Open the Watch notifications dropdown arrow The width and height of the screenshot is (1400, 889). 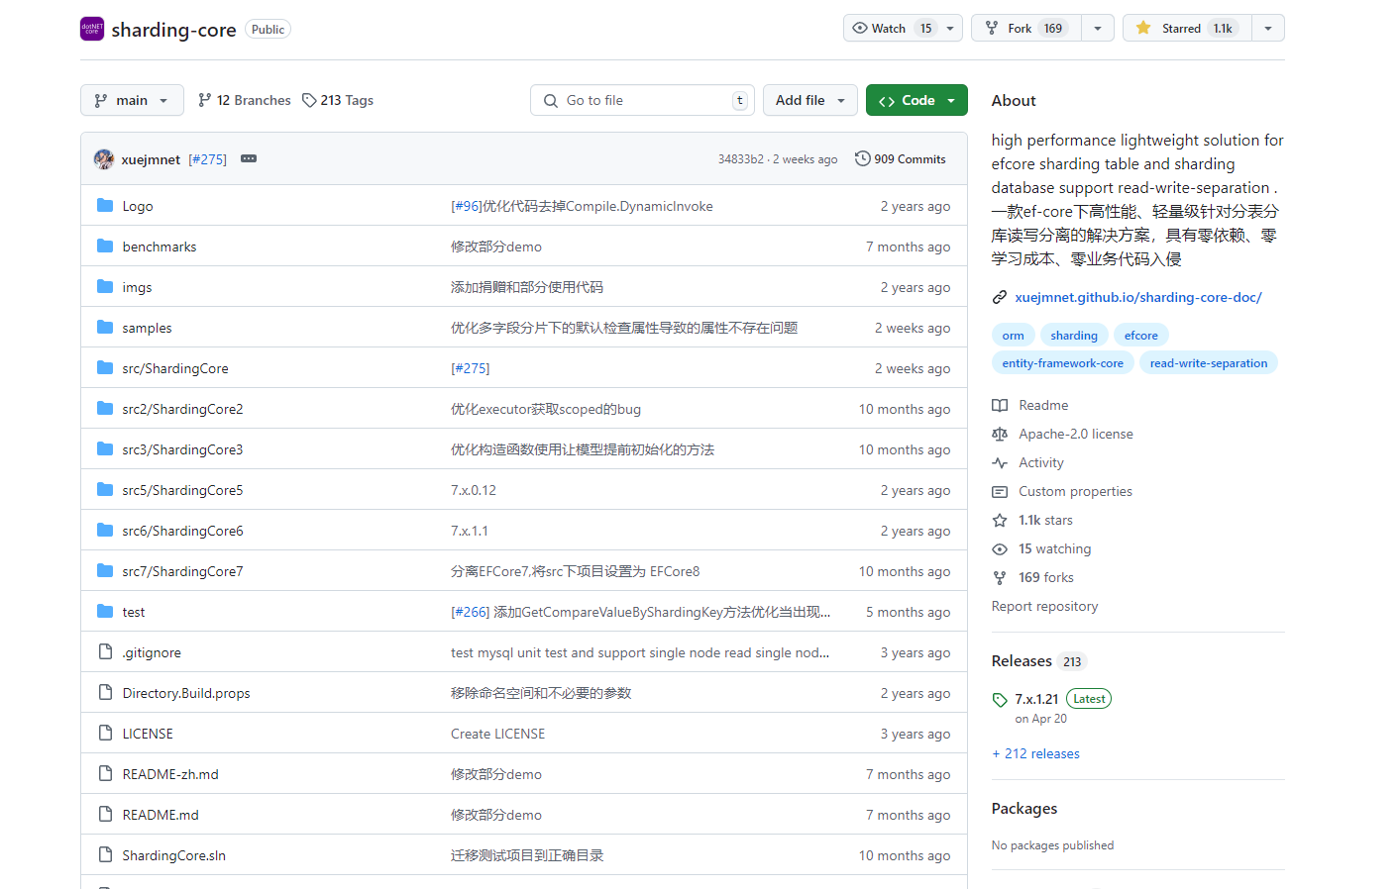coord(950,28)
